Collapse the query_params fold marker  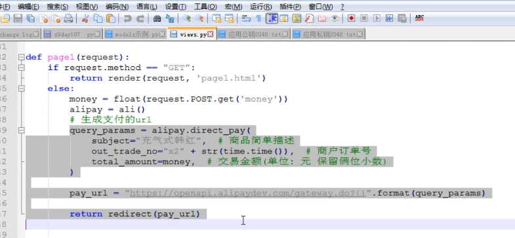click(x=22, y=130)
